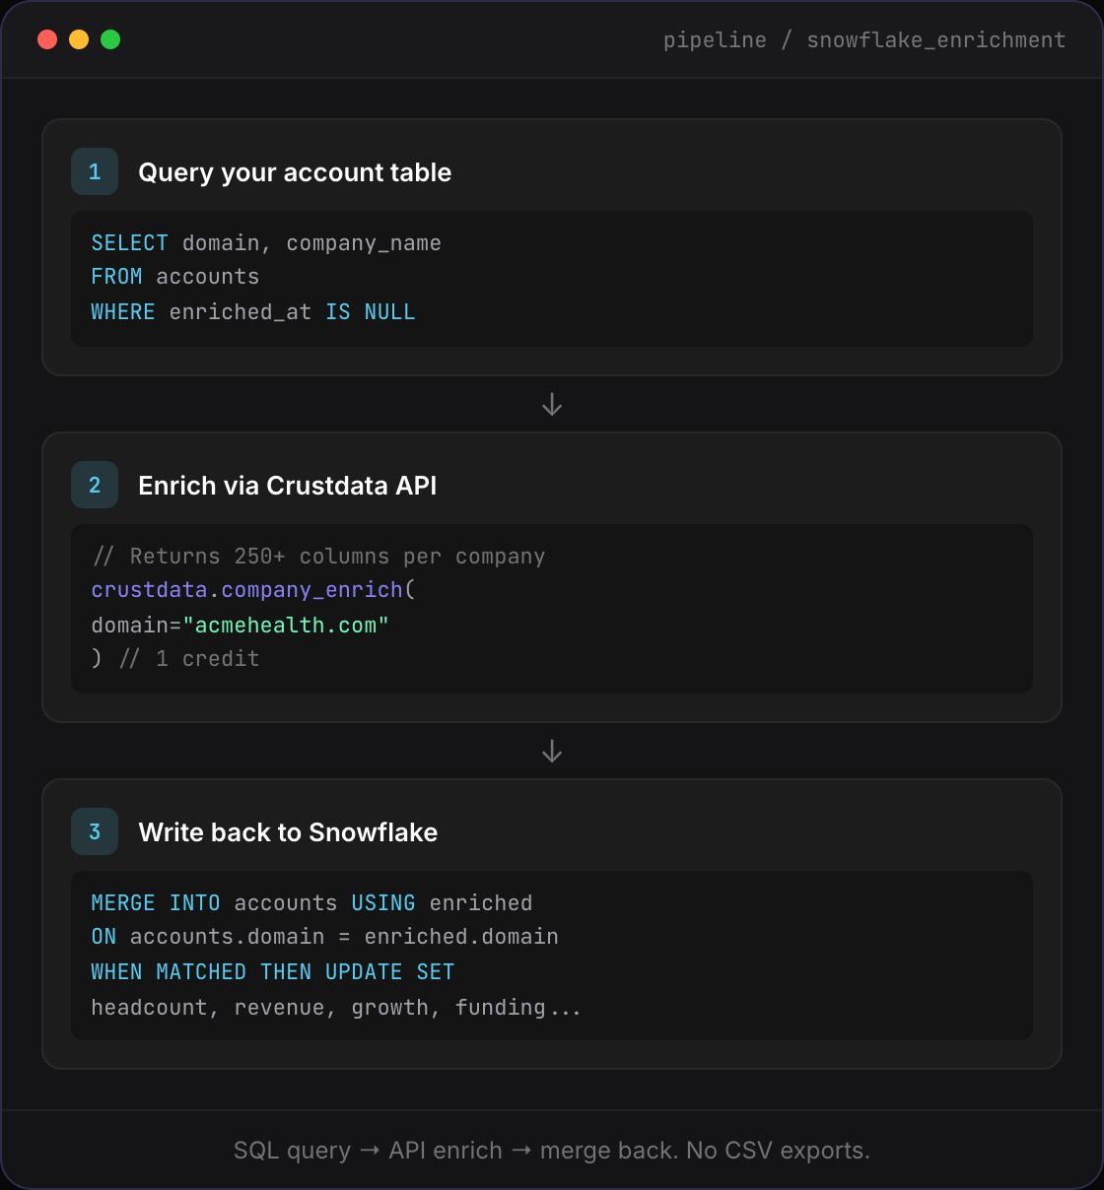Click the step 3 number badge

[95, 831]
